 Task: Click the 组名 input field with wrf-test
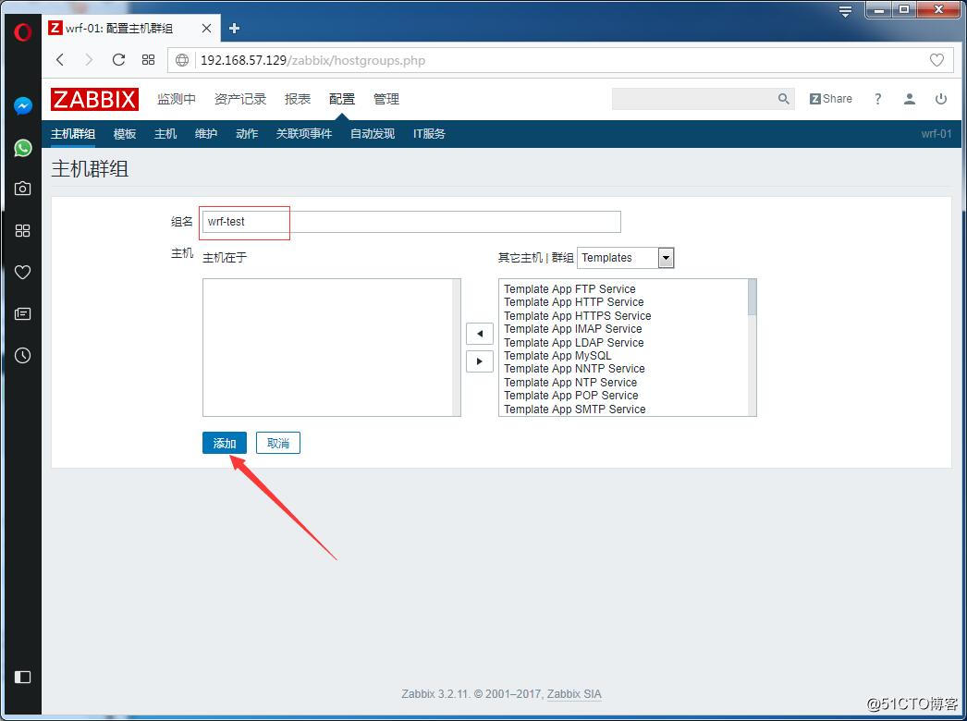click(x=411, y=222)
